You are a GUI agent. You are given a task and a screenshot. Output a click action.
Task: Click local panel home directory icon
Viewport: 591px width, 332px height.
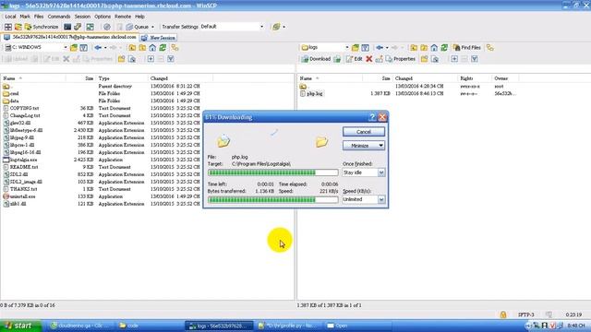click(x=152, y=48)
